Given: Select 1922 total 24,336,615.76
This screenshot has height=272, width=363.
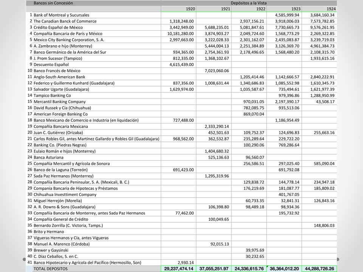Looking at the screenshot, I should click(x=249, y=269).
